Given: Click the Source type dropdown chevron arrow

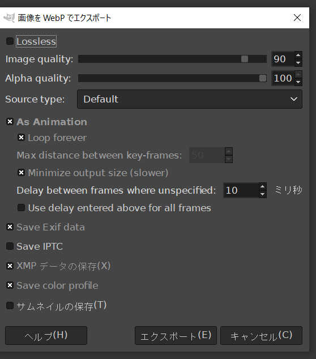Looking at the screenshot, I should point(294,99).
